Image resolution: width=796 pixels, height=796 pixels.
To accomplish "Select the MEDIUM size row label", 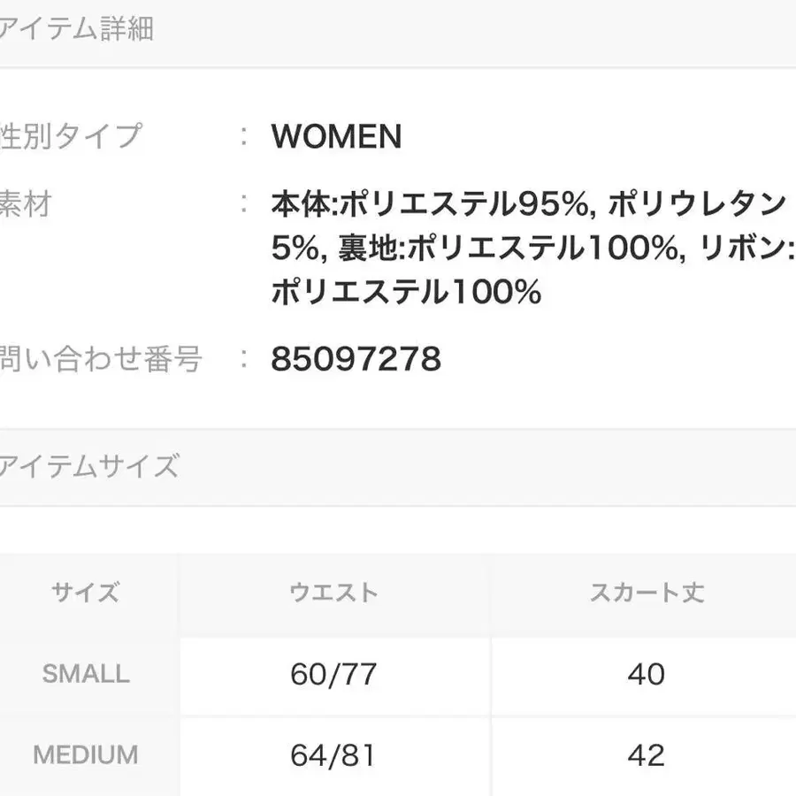I will 86,755.
